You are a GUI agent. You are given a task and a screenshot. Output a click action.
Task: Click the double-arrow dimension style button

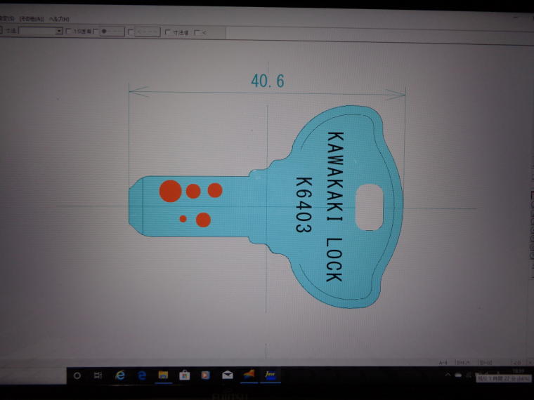tap(148, 32)
